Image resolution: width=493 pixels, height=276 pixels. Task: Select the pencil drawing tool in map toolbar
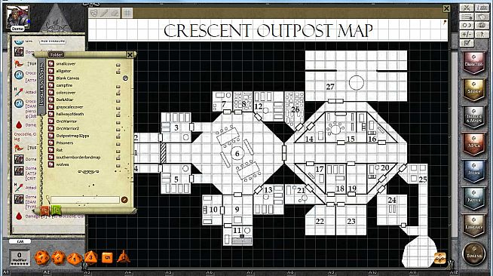pyautogui.click(x=104, y=13)
